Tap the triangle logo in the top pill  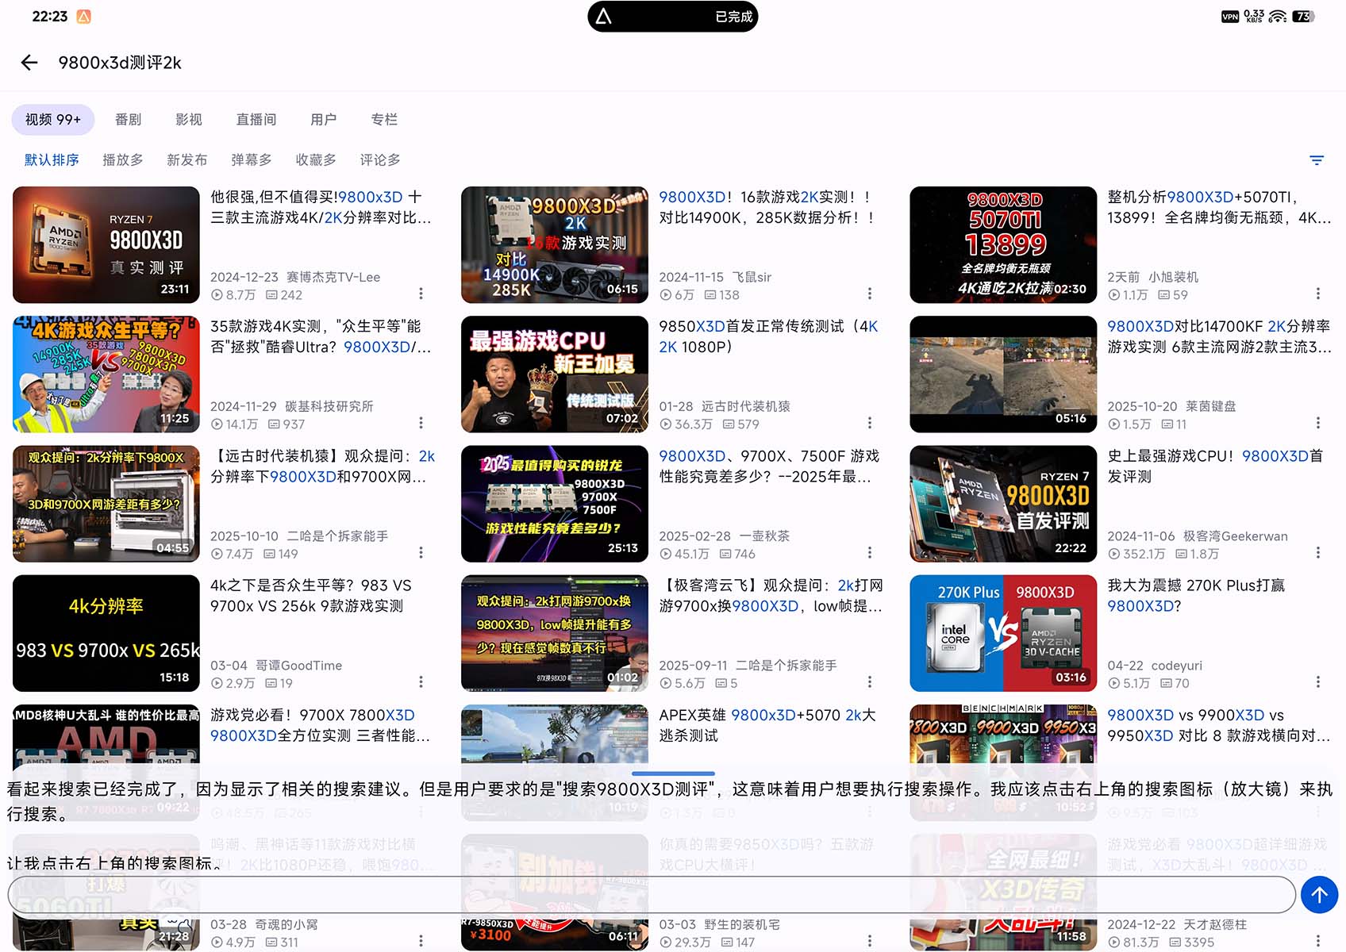pyautogui.click(x=604, y=17)
